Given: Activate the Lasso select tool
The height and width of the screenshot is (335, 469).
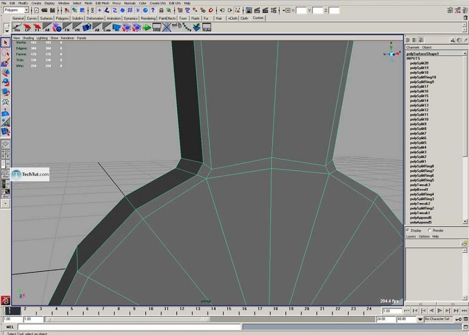Looking at the screenshot, I should tap(5, 53).
